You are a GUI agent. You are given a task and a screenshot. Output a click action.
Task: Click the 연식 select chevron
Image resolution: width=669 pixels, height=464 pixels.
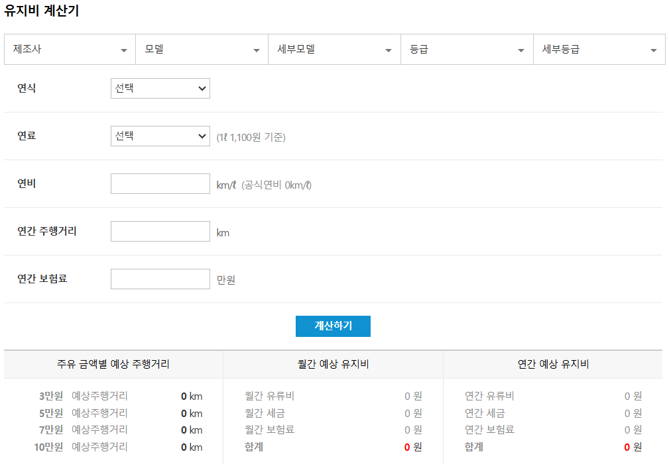point(202,88)
